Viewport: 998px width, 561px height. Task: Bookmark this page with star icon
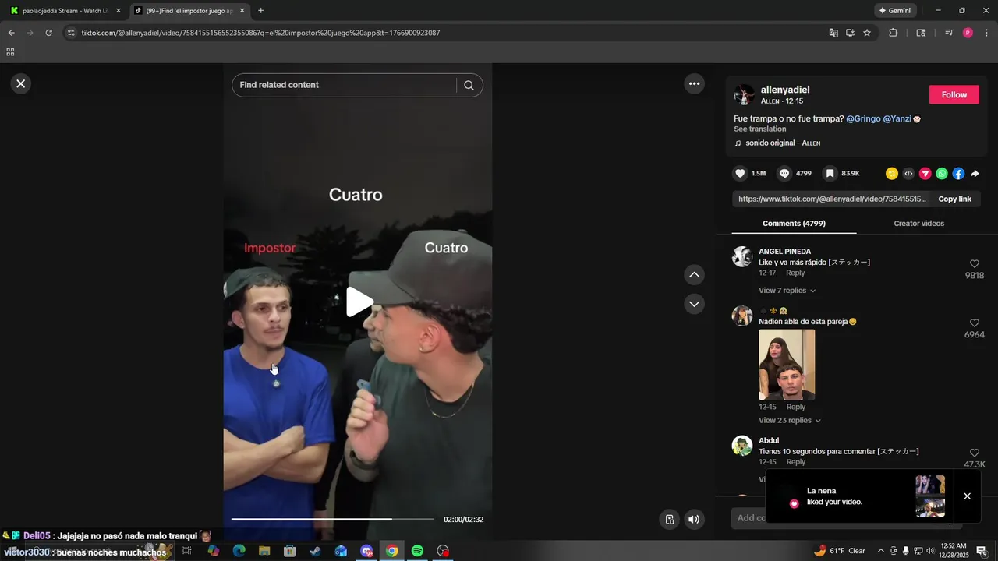(x=866, y=33)
